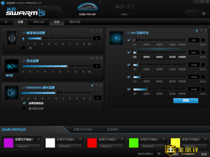Pin the DPI switch panel

196,31
